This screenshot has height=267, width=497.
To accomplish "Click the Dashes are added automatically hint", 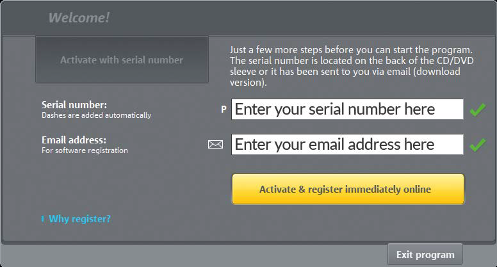I will click(96, 116).
